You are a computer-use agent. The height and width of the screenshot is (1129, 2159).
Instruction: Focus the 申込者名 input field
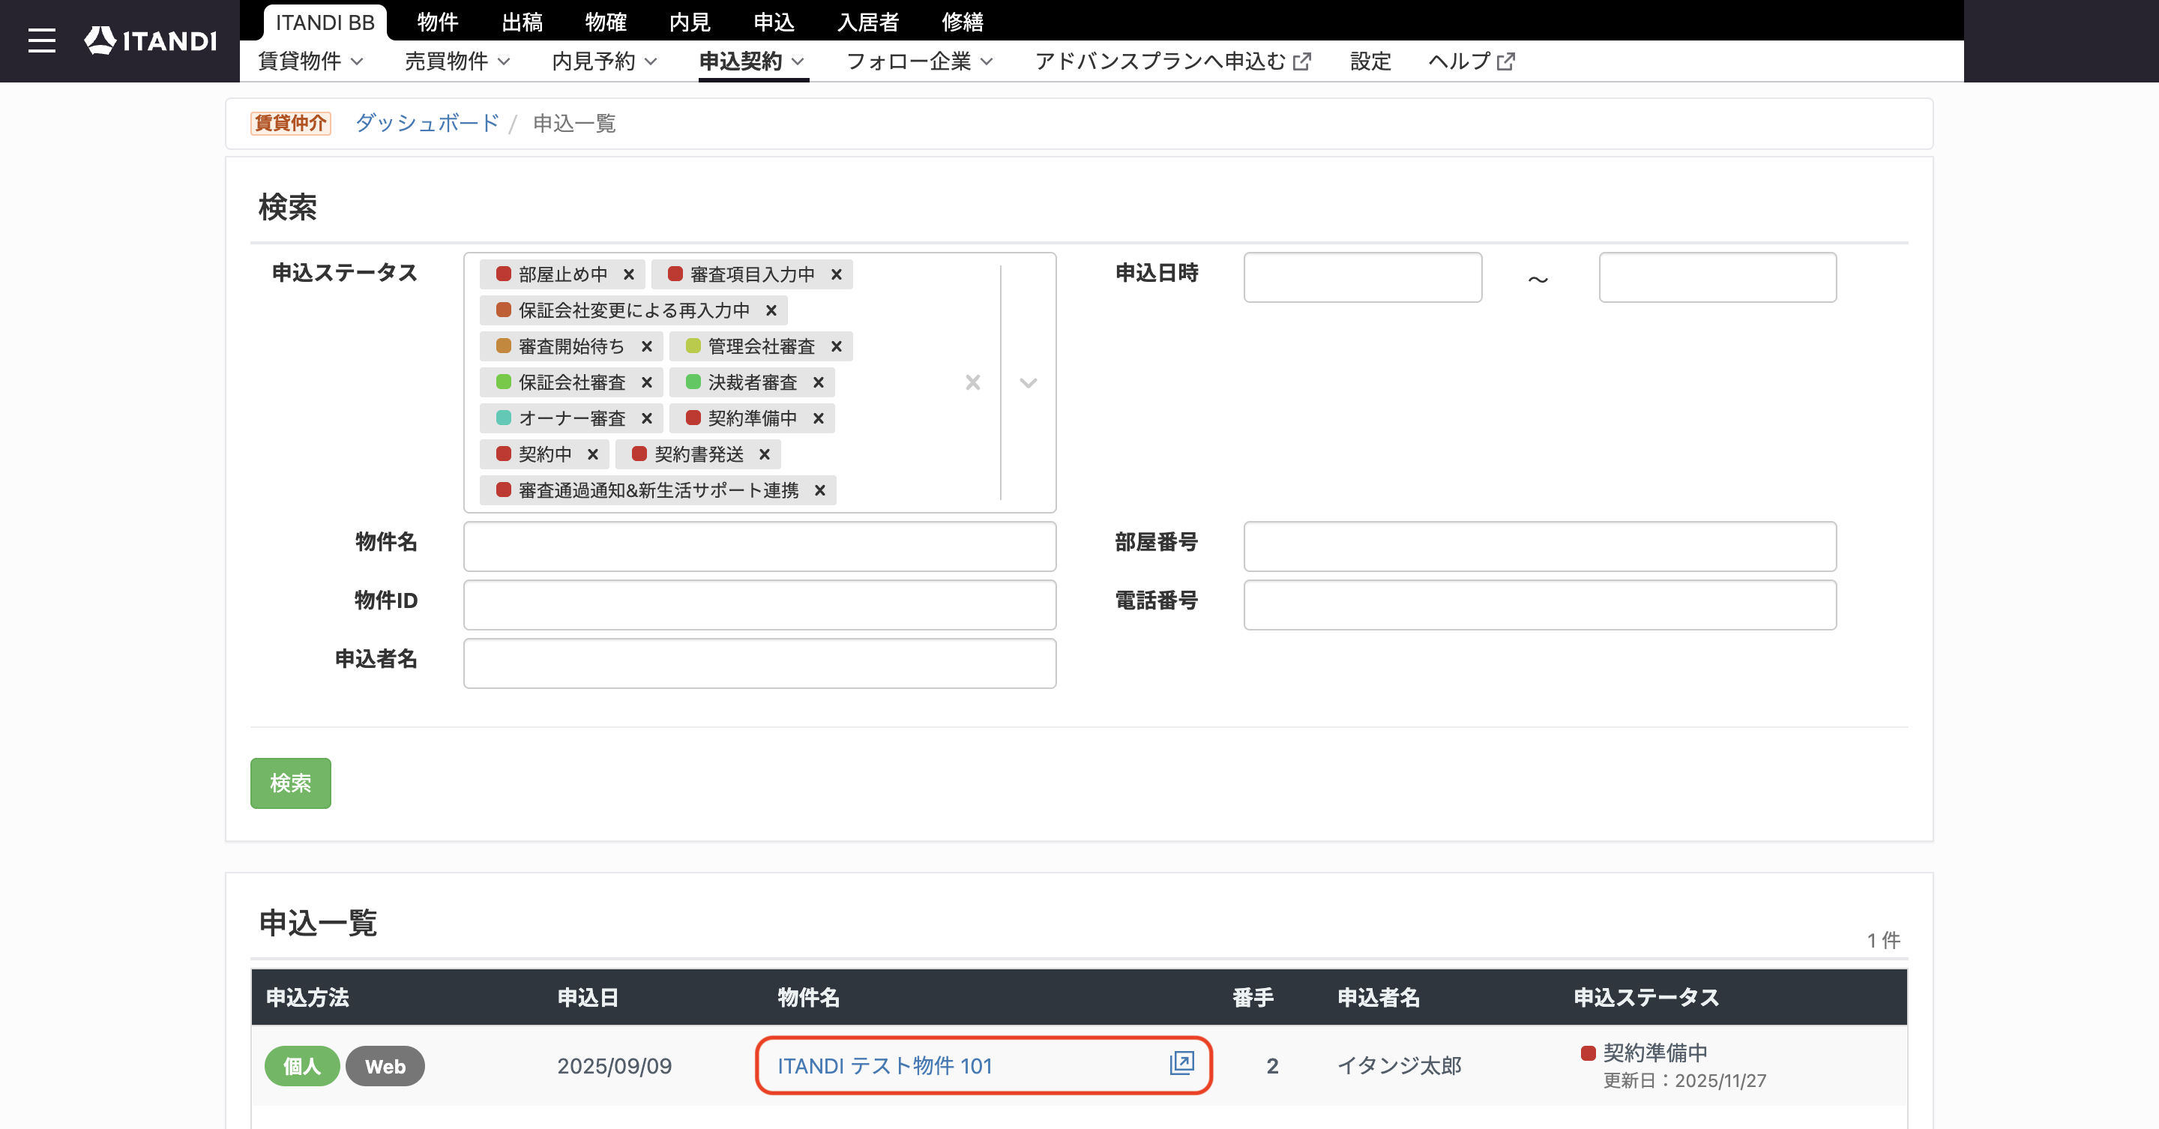point(759,663)
